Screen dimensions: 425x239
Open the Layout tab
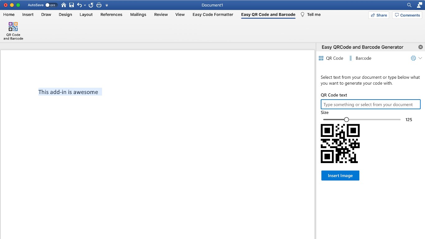(x=86, y=15)
